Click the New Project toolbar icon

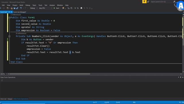pyautogui.click(x=8, y=8)
